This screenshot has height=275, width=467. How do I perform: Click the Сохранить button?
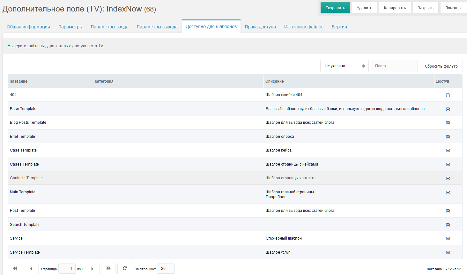[335, 8]
